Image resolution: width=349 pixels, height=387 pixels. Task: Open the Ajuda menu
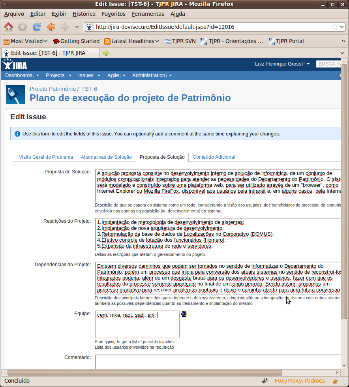click(x=178, y=14)
